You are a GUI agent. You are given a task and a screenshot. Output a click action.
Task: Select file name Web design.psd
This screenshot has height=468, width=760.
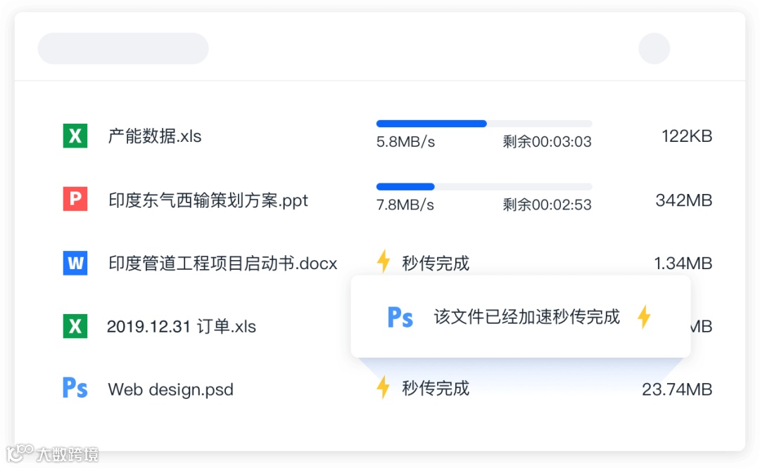coord(170,389)
